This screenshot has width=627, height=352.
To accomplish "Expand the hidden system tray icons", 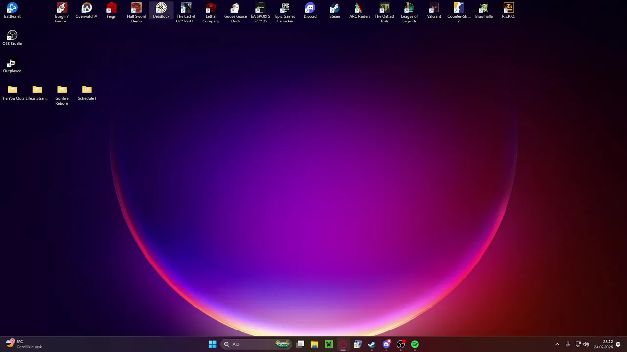I will (557, 344).
